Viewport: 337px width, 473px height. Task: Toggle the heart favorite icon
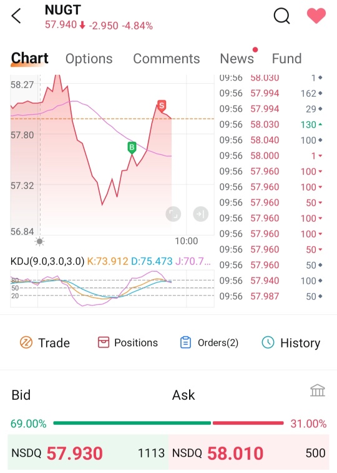pyautogui.click(x=316, y=16)
